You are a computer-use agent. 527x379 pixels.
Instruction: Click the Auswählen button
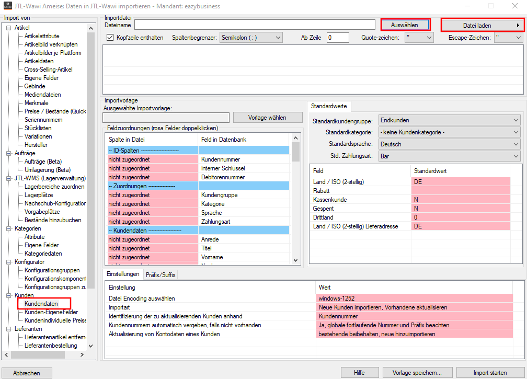[405, 25]
